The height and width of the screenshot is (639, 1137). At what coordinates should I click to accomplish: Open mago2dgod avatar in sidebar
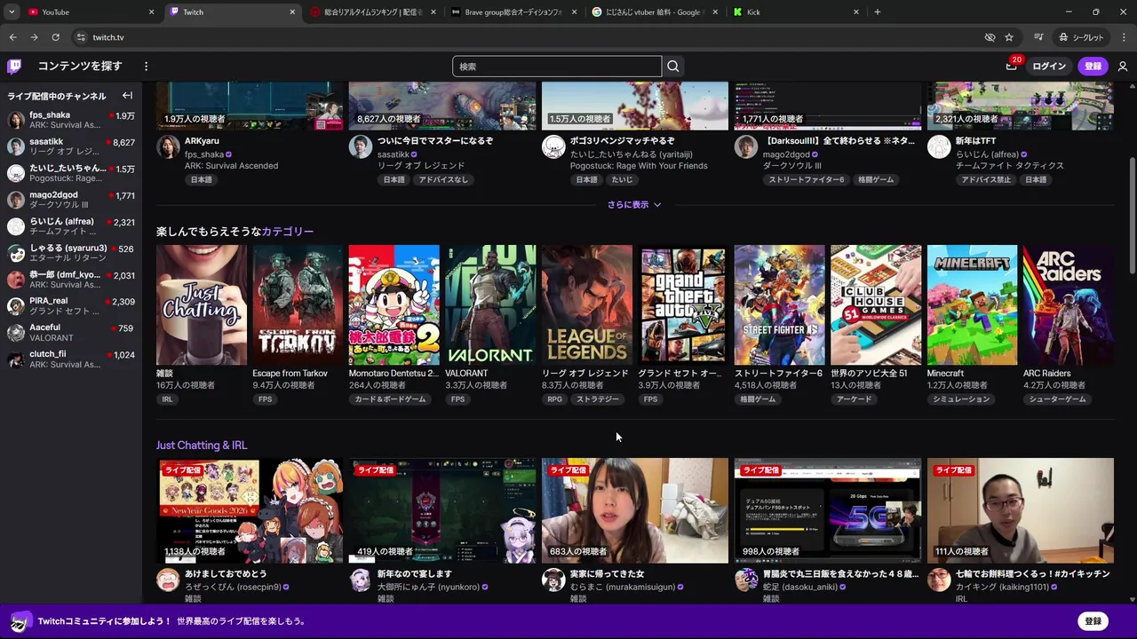[x=16, y=200]
